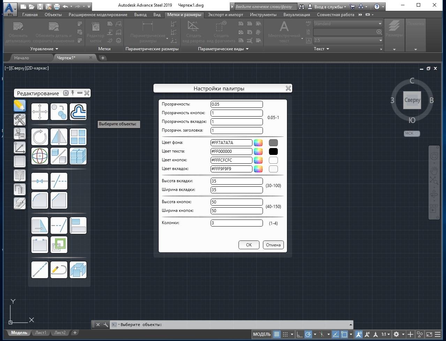
Task: Toggle snap mode dots in status bar
Action: pos(285,334)
